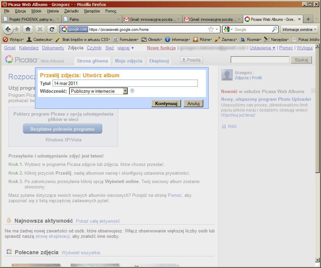Open the Zaznacz toolbar menu
This screenshot has width=321, height=268.
[x=226, y=39]
